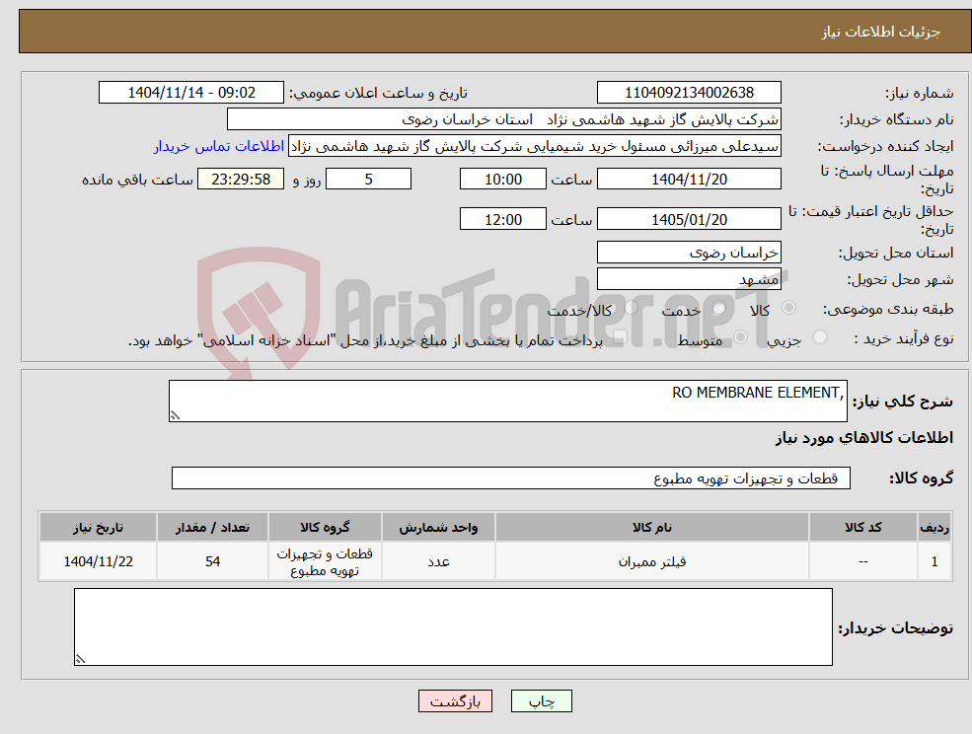Click the goods group field قطعات و تجهیزات

tap(511, 477)
